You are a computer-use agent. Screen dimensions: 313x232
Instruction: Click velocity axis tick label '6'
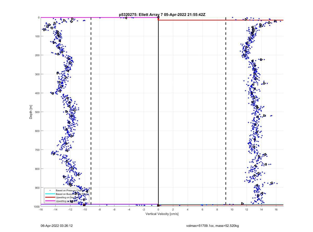click(202, 210)
